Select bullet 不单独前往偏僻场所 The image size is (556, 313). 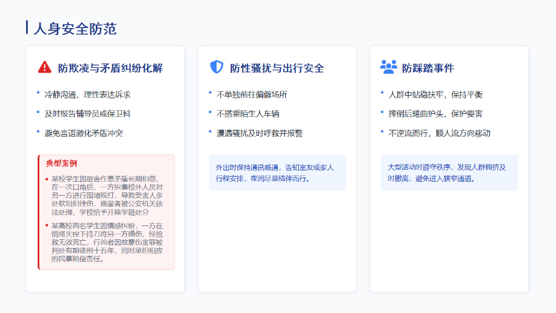[x=252, y=94]
